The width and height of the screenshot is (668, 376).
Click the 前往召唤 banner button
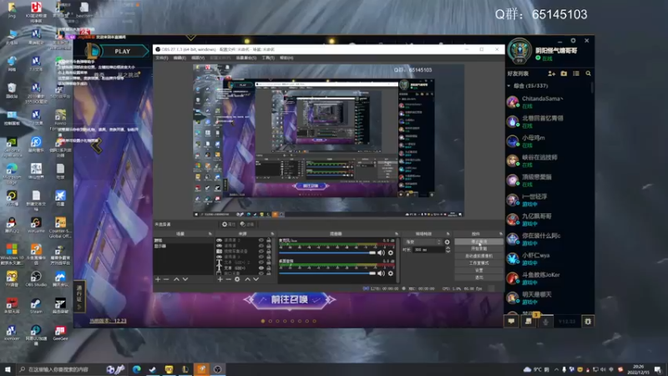point(290,300)
